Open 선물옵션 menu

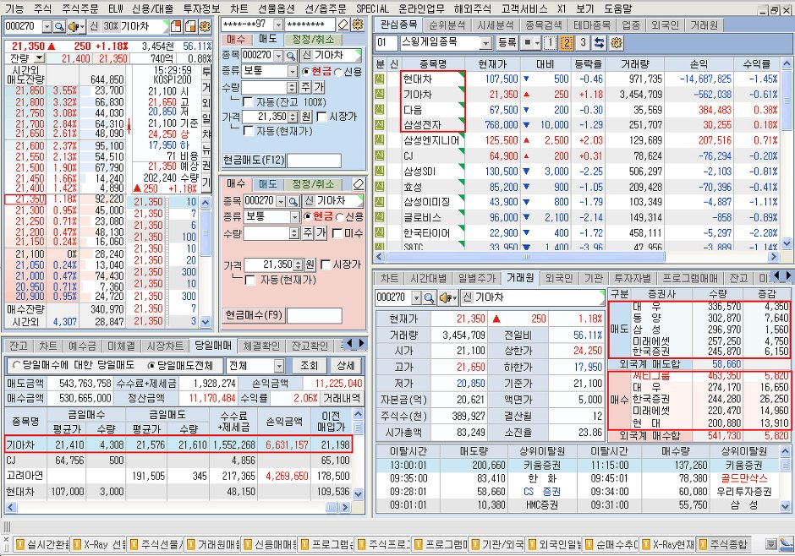pos(277,8)
